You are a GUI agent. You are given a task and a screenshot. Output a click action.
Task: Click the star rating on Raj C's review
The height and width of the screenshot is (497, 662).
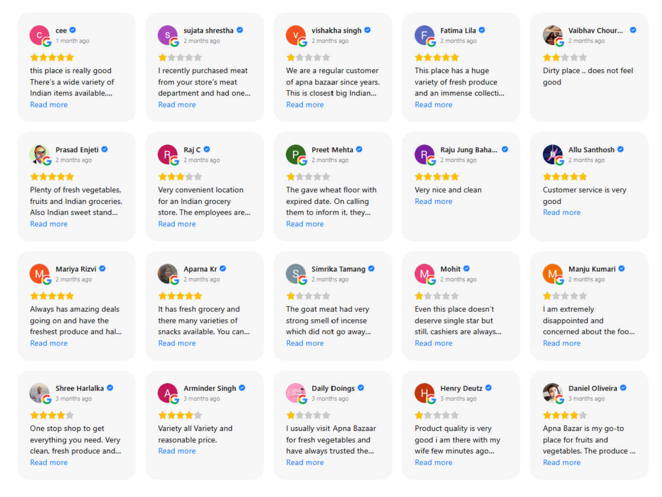pyautogui.click(x=180, y=177)
